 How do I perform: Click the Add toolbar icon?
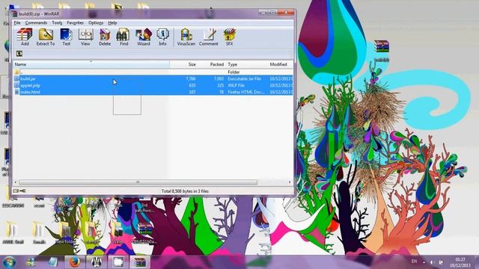click(x=25, y=37)
